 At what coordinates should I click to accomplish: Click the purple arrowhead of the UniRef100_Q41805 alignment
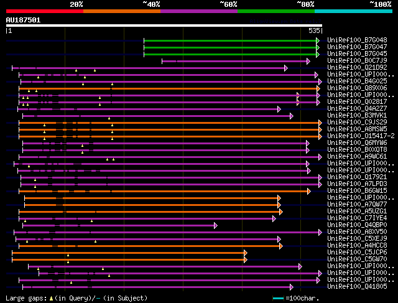point(292,287)
